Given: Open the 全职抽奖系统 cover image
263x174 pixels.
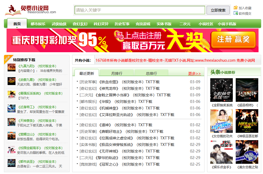Looking at the screenshot, I should 221,90.
